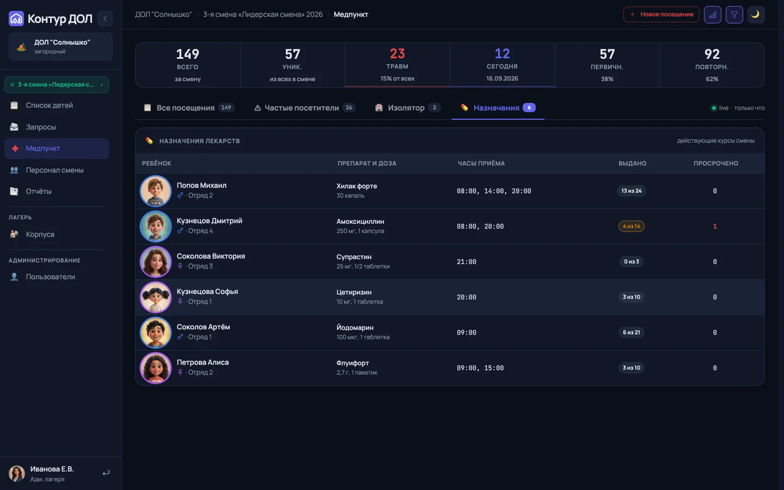
Task: Click the ПРОСРОЧЕНО column header
Action: [x=715, y=163]
